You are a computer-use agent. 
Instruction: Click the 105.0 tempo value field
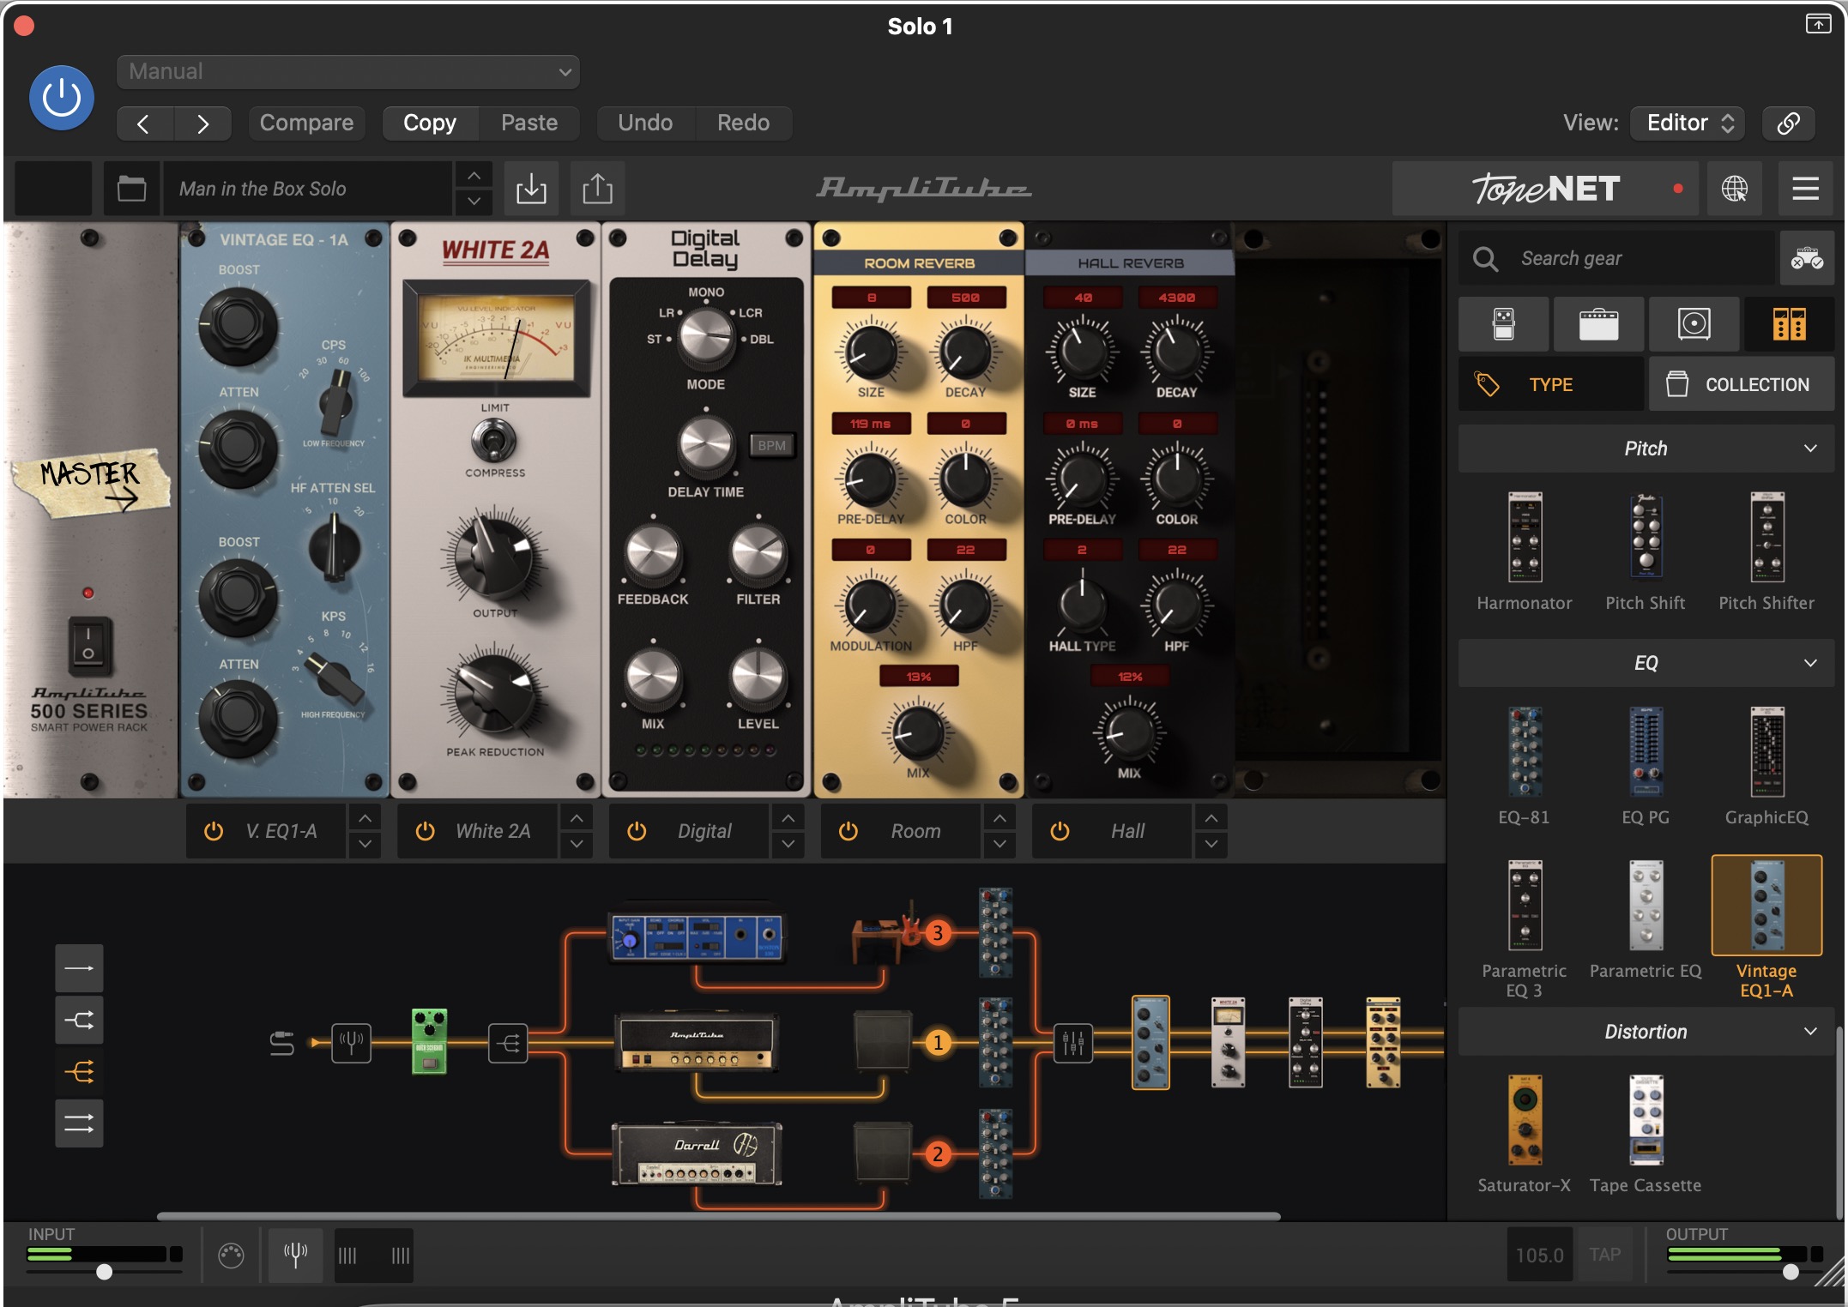pos(1539,1255)
